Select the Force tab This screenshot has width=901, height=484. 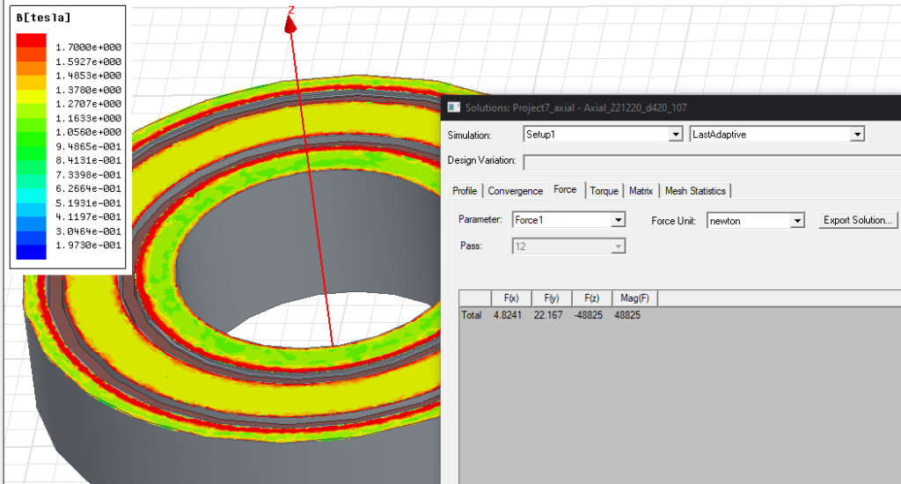point(565,190)
